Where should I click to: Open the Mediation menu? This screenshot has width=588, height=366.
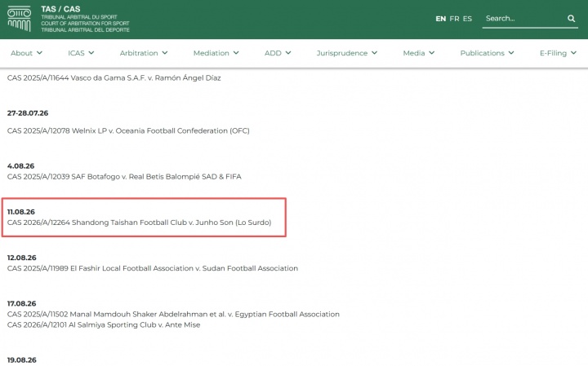pos(216,53)
